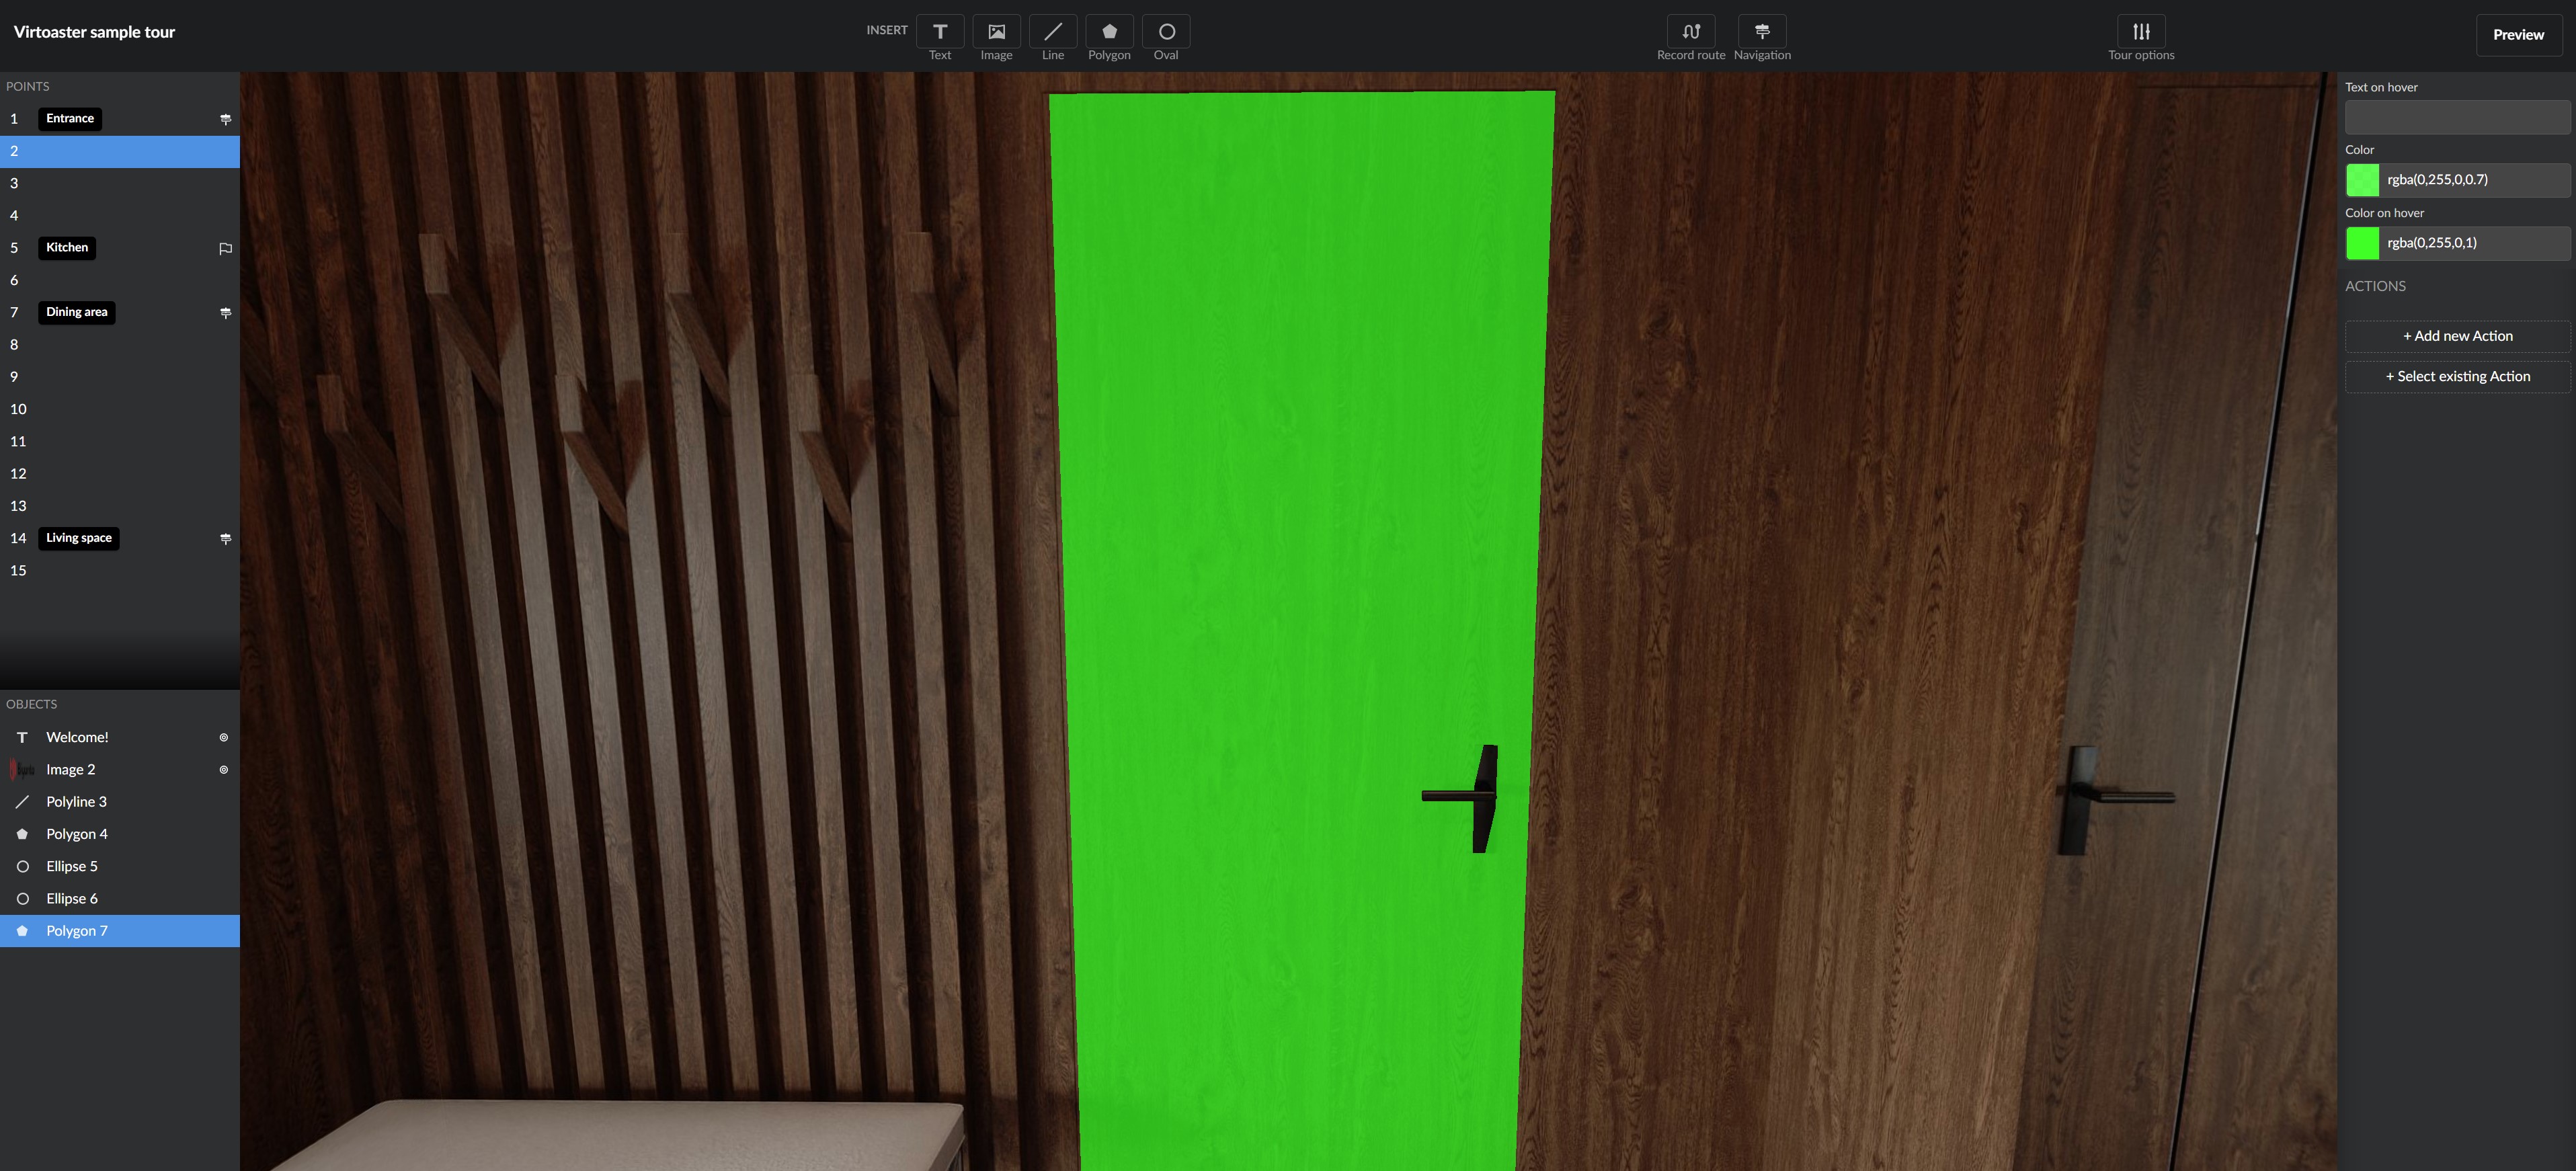The height and width of the screenshot is (1171, 2576).
Task: Click flag icon beside Kitchen point
Action: coord(225,248)
